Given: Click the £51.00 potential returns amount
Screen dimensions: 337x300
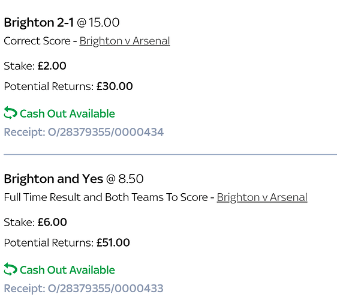Looking at the screenshot, I should (113, 242).
